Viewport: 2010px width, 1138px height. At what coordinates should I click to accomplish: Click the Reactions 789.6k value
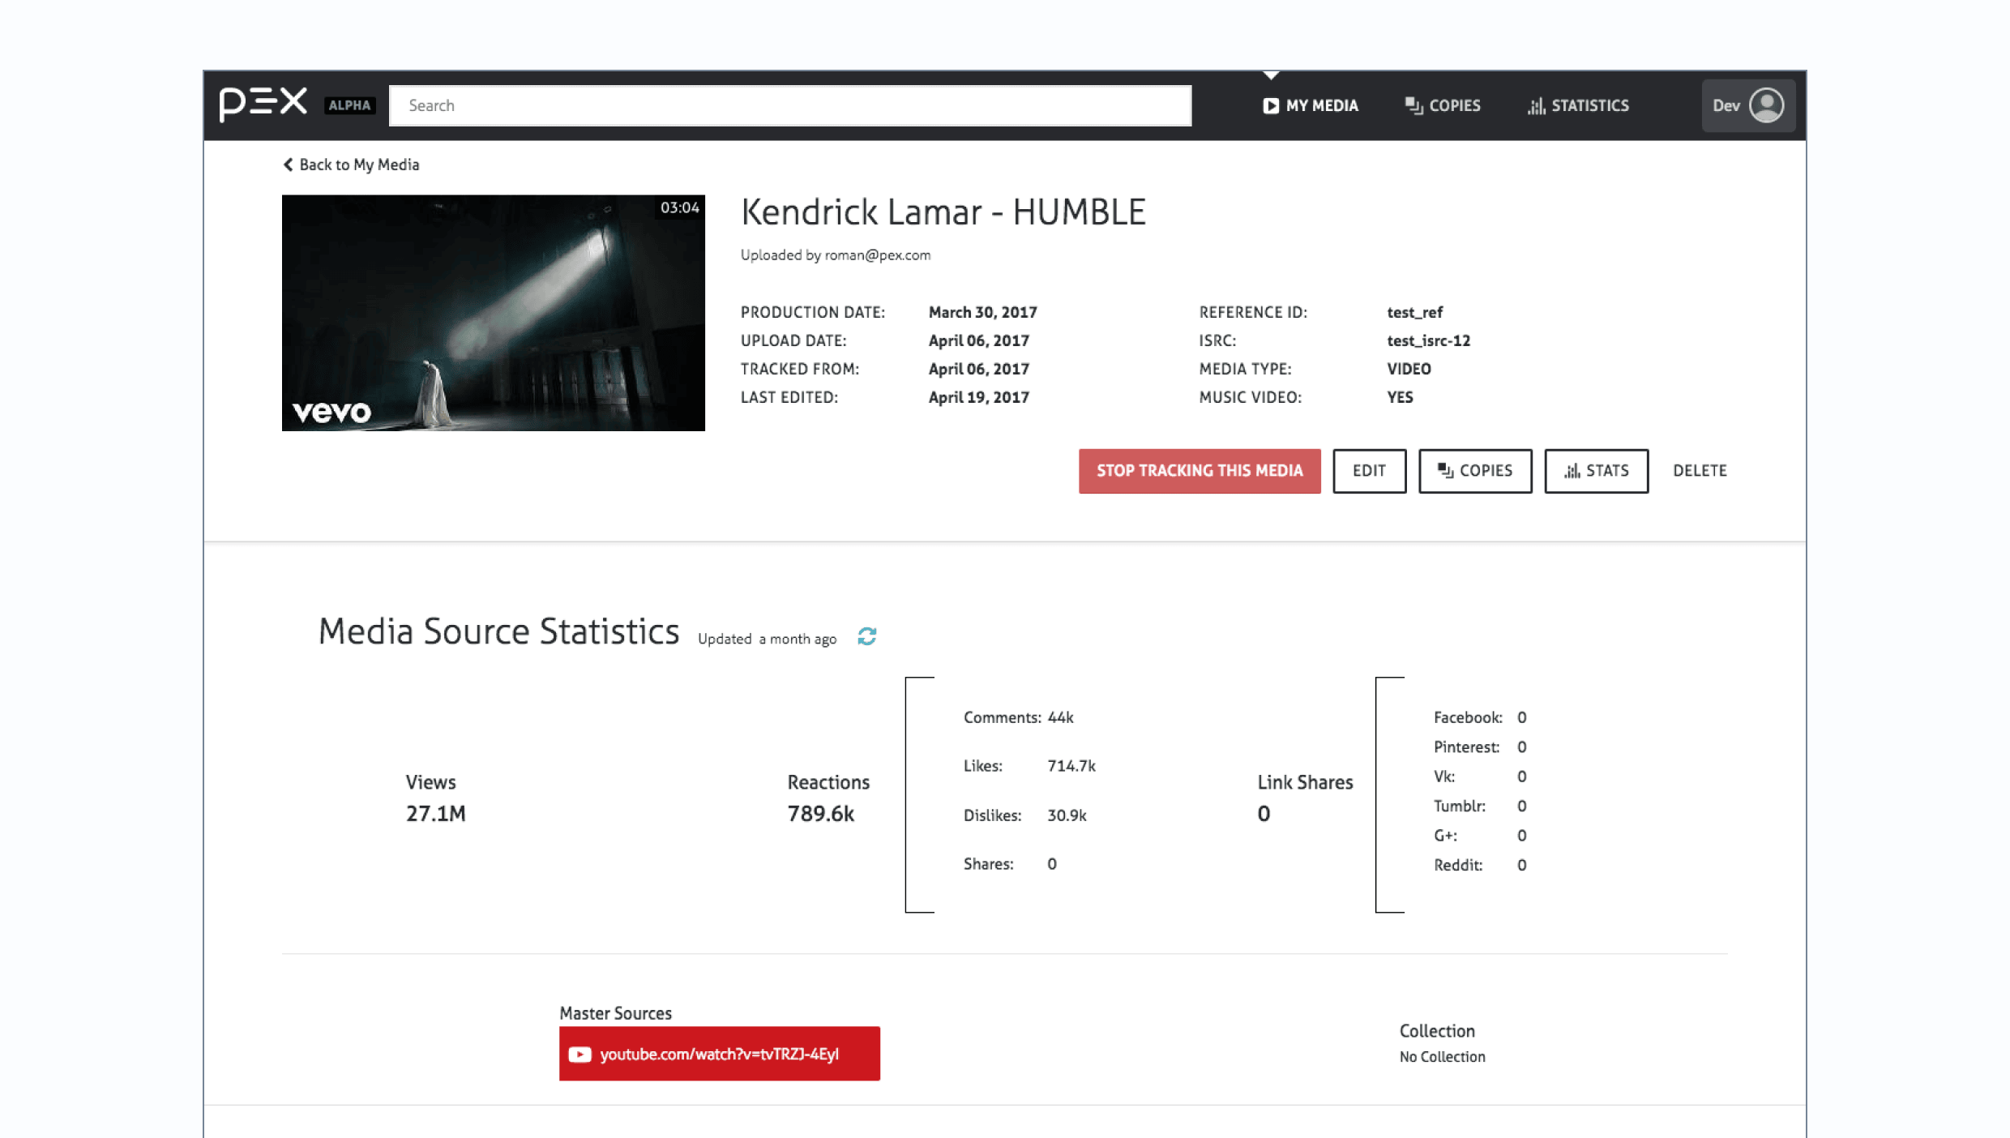821,814
